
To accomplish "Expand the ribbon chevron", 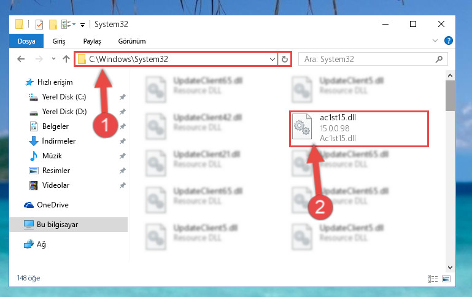I will point(435,40).
